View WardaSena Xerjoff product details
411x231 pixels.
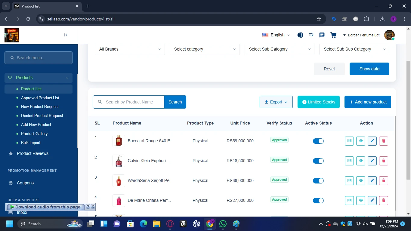(x=361, y=180)
